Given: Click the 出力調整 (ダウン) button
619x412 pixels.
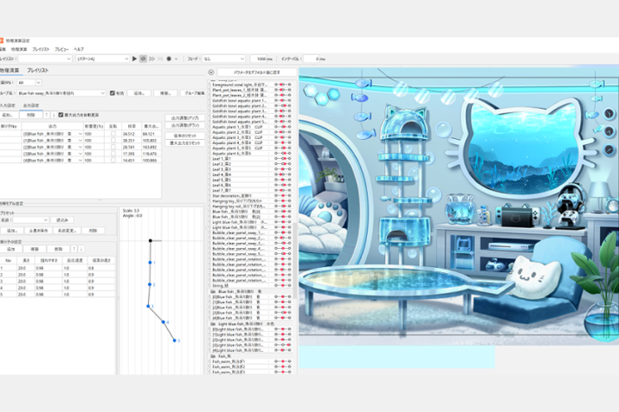Looking at the screenshot, I should [185, 125].
